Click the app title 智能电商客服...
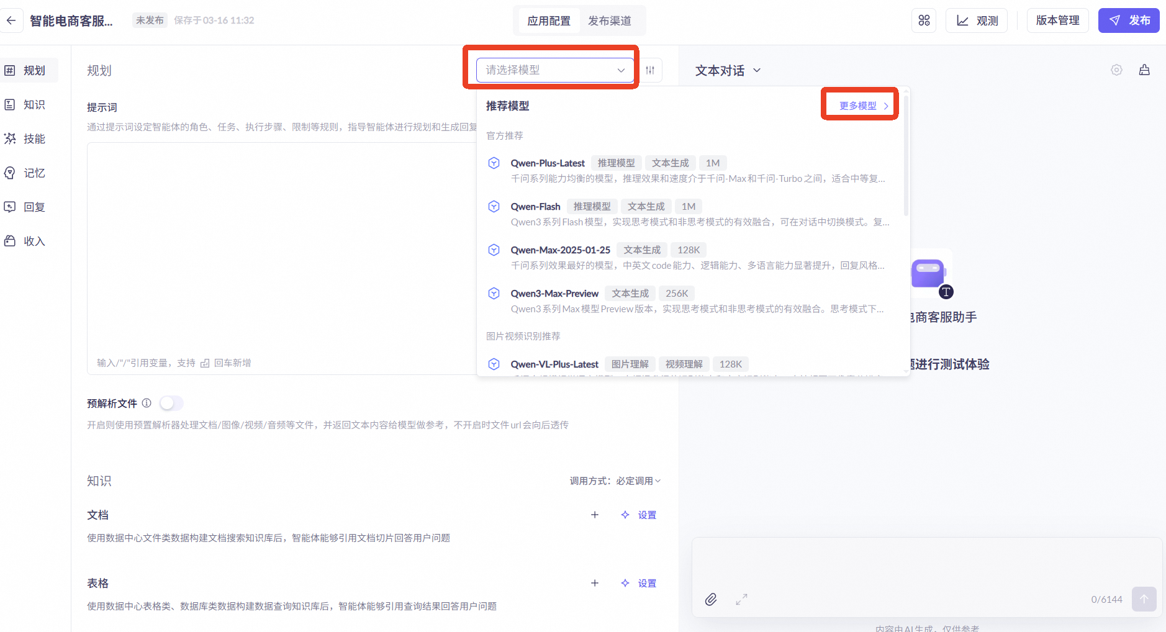Viewport: 1166px width, 632px height. pyautogui.click(x=71, y=20)
